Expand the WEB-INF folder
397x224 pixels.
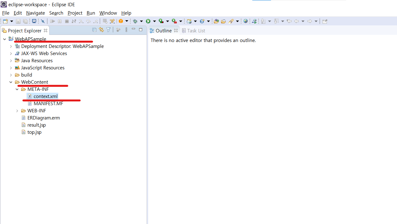pyautogui.click(x=17, y=110)
